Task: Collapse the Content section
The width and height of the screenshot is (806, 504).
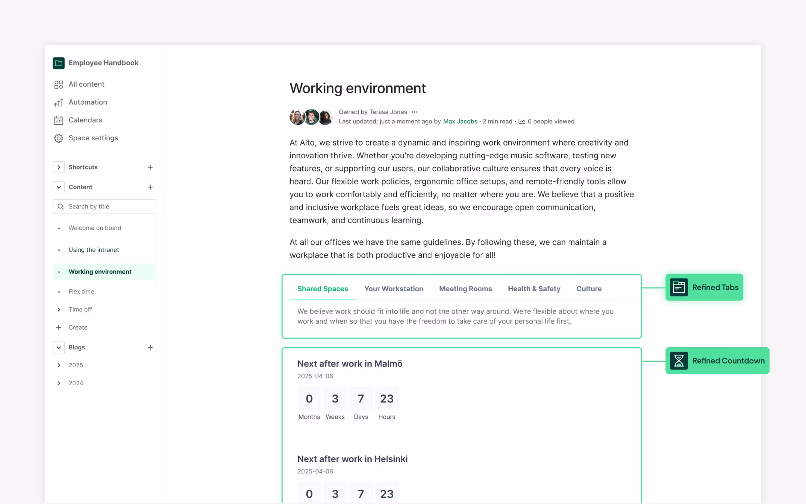Action: pos(59,187)
